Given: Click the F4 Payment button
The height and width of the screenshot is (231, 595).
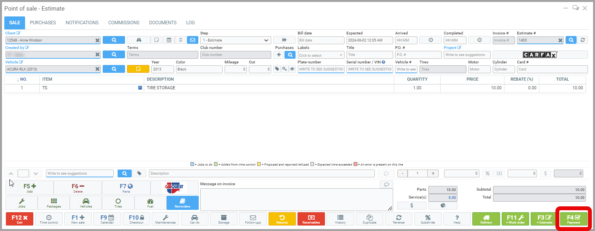Looking at the screenshot, I should click(x=573, y=219).
